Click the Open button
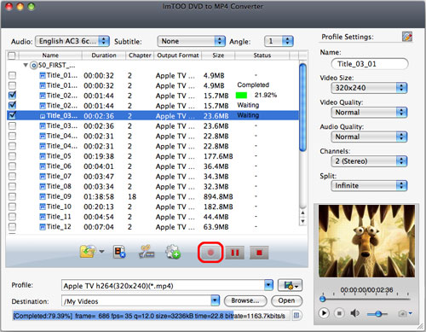Screen dimensions: 426x332 [x=286, y=300]
